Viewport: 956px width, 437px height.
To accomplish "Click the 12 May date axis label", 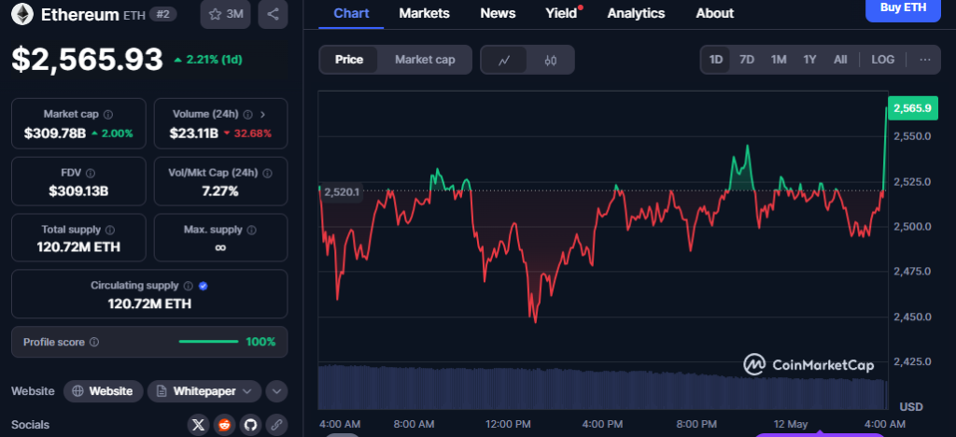I will click(x=793, y=424).
